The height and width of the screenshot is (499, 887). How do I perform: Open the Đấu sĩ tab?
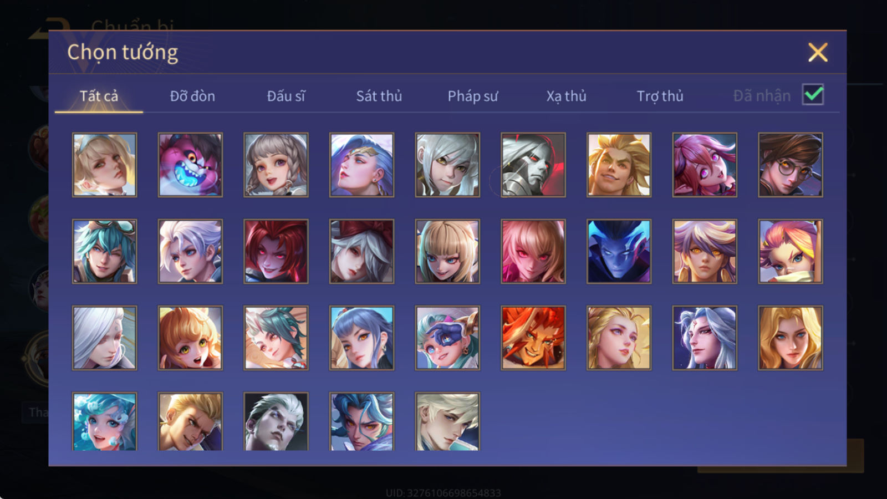tap(286, 96)
